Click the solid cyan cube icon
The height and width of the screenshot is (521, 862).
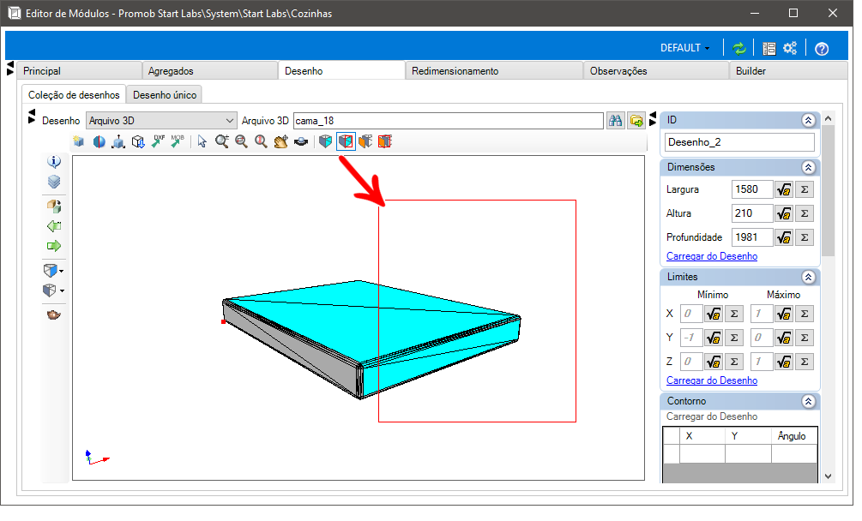[325, 141]
